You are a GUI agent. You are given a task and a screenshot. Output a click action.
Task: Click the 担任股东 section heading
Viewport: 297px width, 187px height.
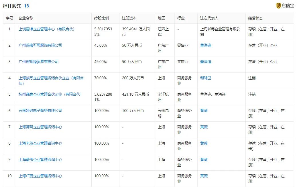pos(11,5)
